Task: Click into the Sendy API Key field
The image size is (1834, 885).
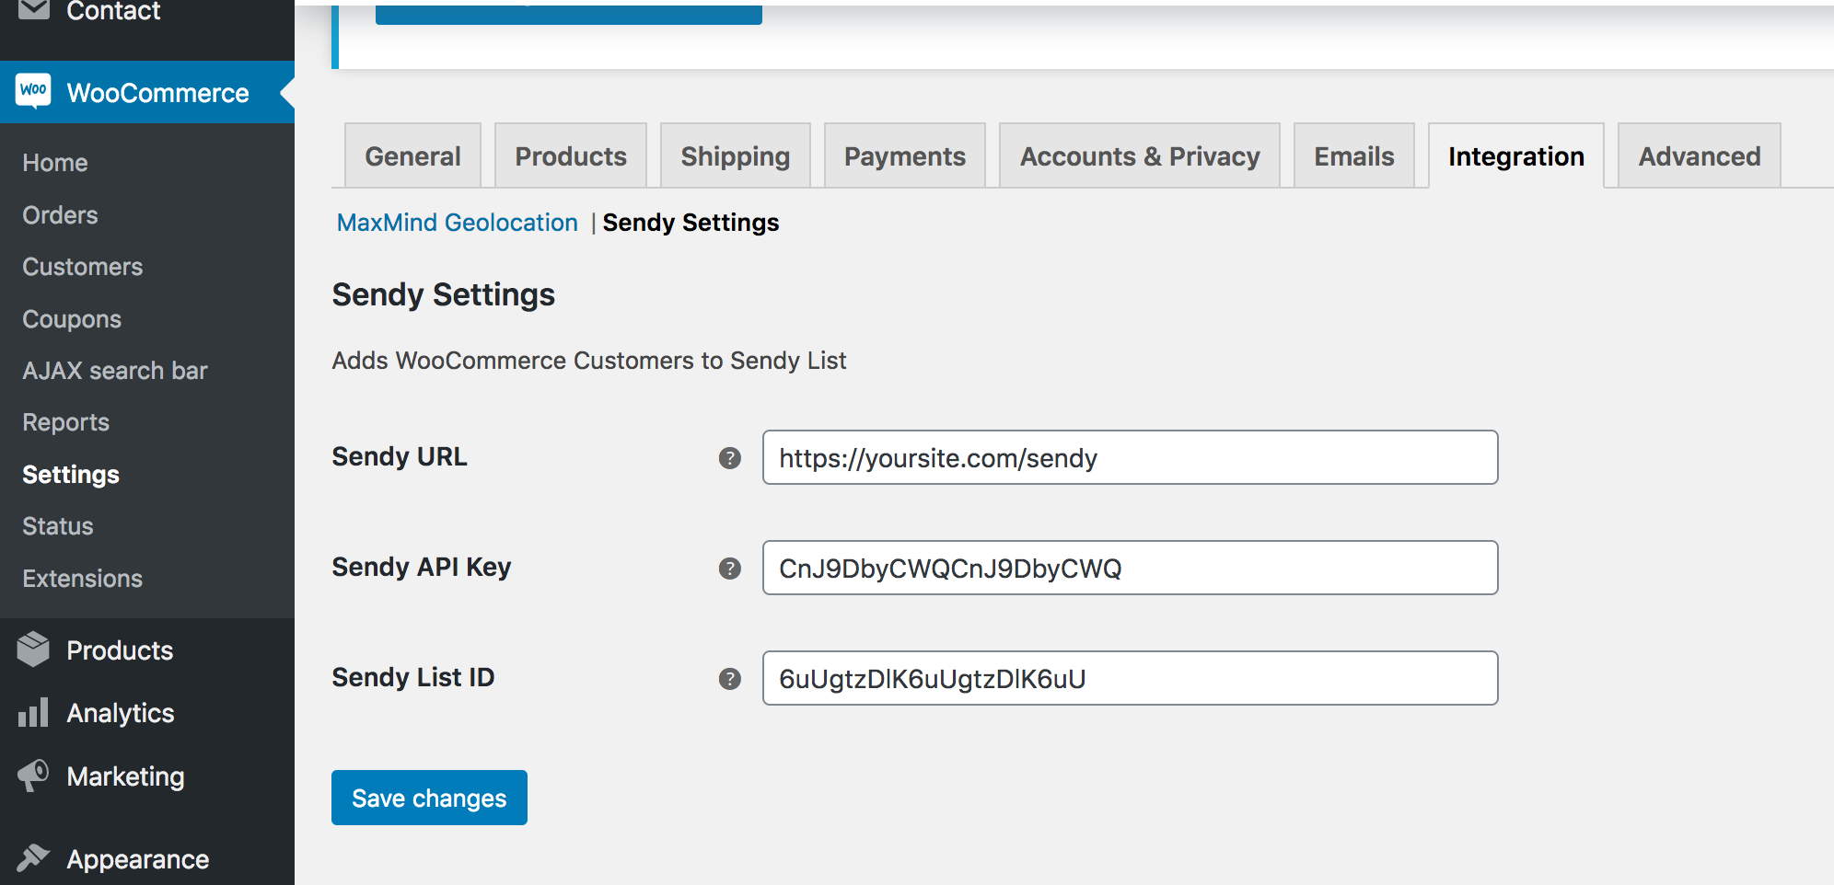Action: 1131,568
